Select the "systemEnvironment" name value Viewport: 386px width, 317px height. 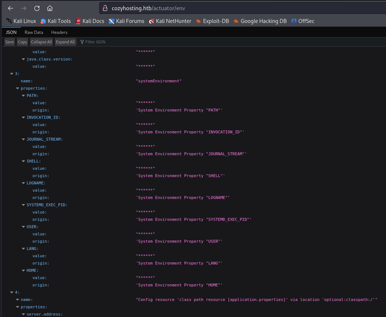tap(159, 81)
